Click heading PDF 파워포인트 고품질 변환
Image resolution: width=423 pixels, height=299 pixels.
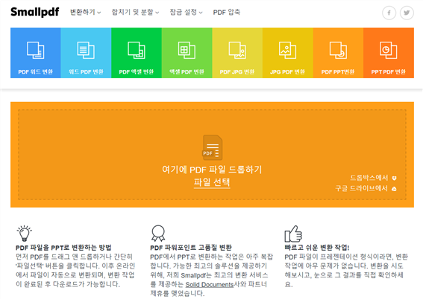click(x=191, y=248)
